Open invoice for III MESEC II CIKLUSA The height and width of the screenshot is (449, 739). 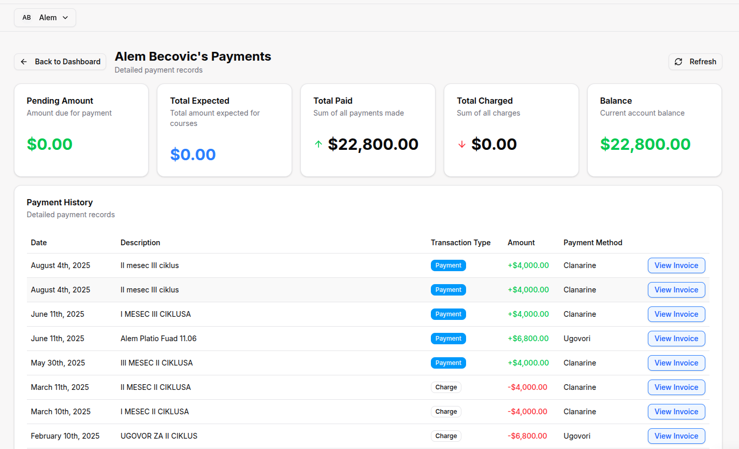[x=676, y=363]
